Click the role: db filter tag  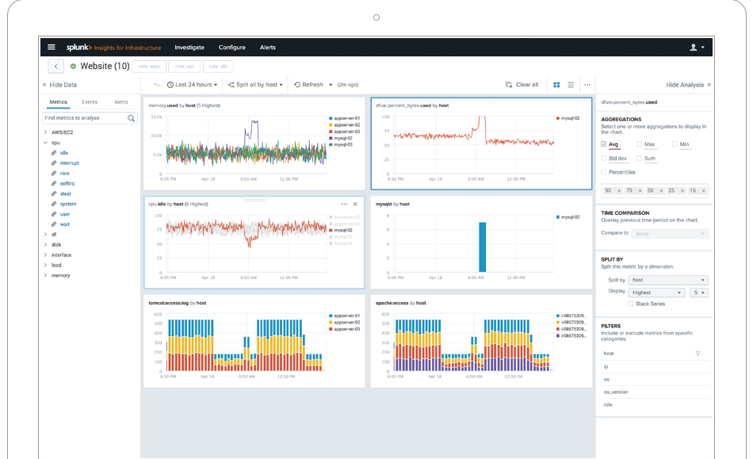pos(218,67)
